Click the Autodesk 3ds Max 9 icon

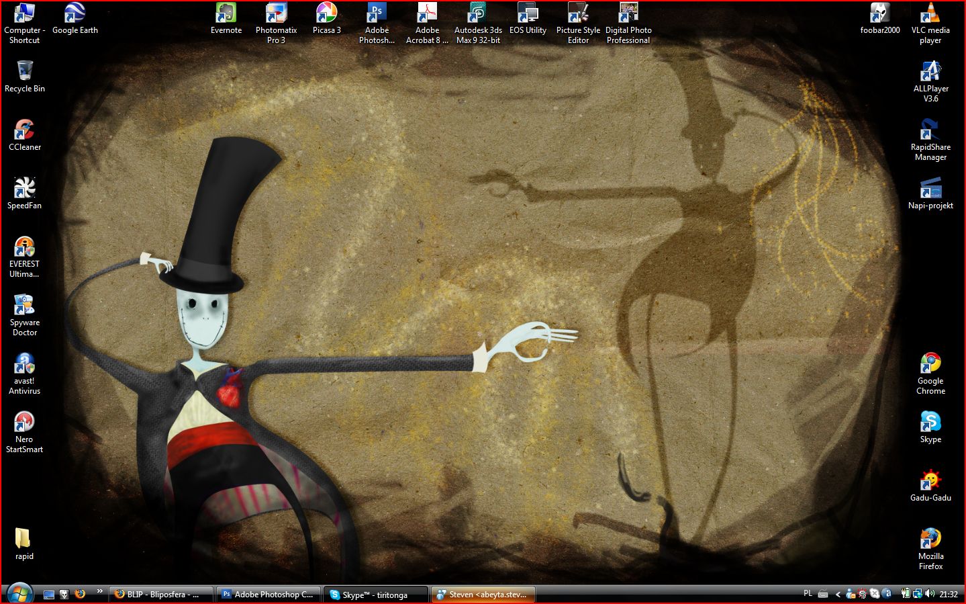[478, 13]
